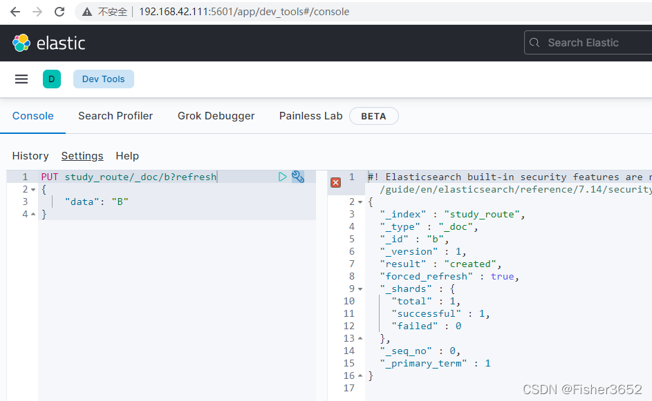Open the hamburger navigation menu
This screenshot has width=652, height=401.
click(21, 79)
